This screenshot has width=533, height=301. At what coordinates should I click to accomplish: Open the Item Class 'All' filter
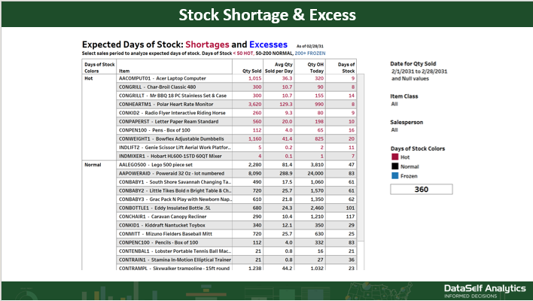click(394, 104)
